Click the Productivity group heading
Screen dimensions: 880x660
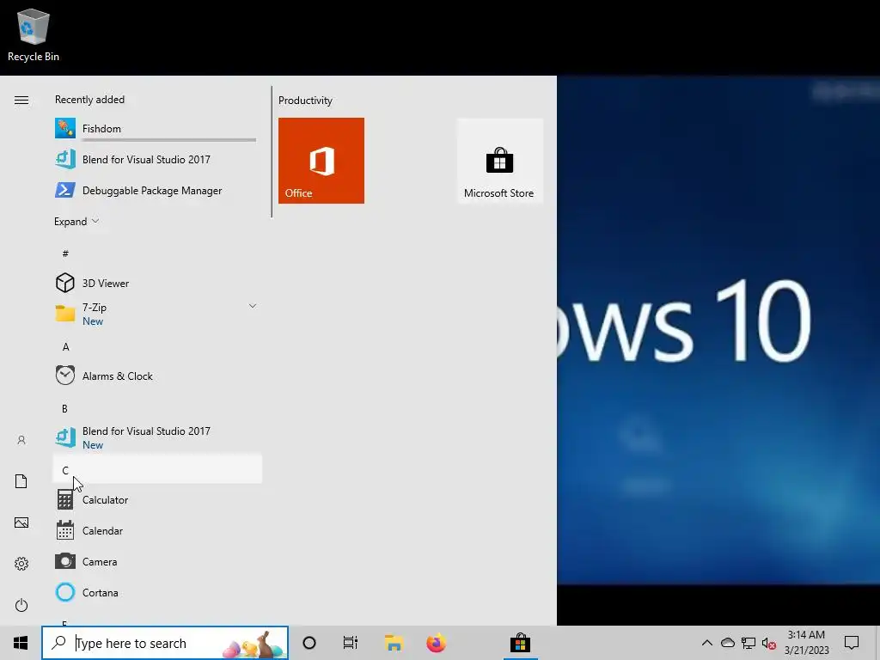click(305, 101)
